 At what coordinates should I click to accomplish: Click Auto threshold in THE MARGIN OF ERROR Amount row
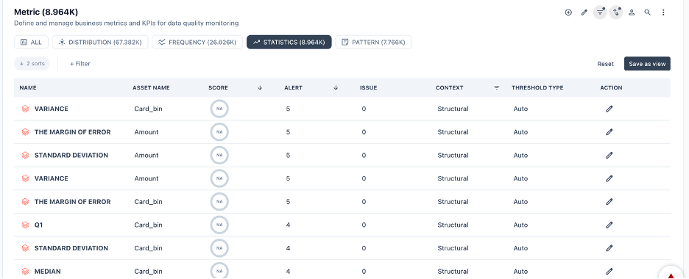(x=520, y=132)
